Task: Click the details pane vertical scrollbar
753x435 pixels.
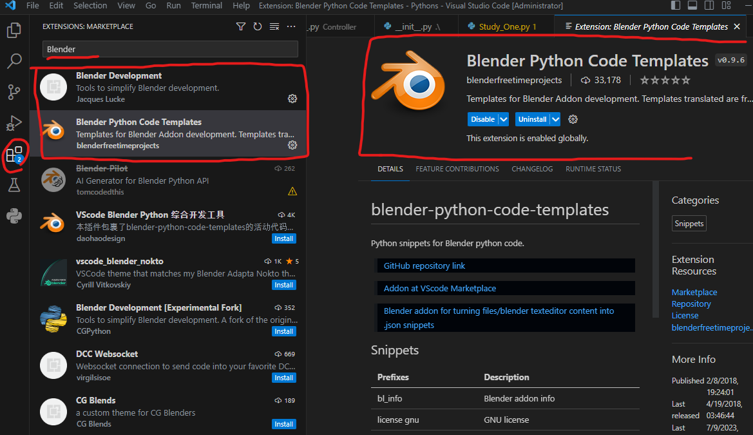Action: pos(656,250)
